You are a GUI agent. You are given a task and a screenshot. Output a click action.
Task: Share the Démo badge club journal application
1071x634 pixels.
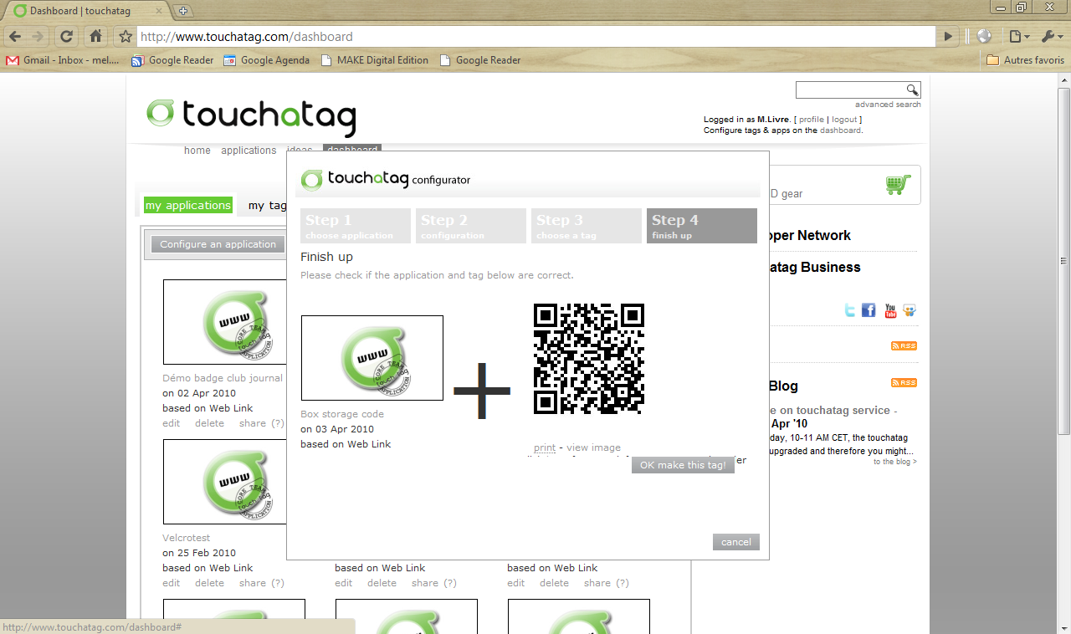tap(253, 423)
